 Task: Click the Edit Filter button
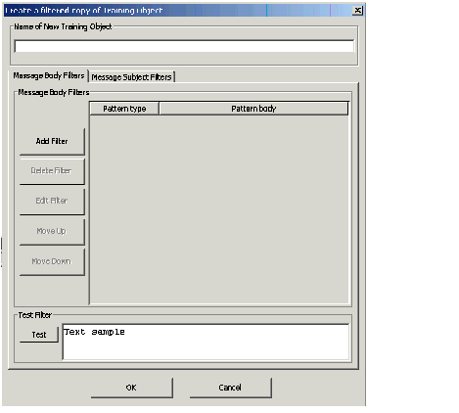click(52, 201)
